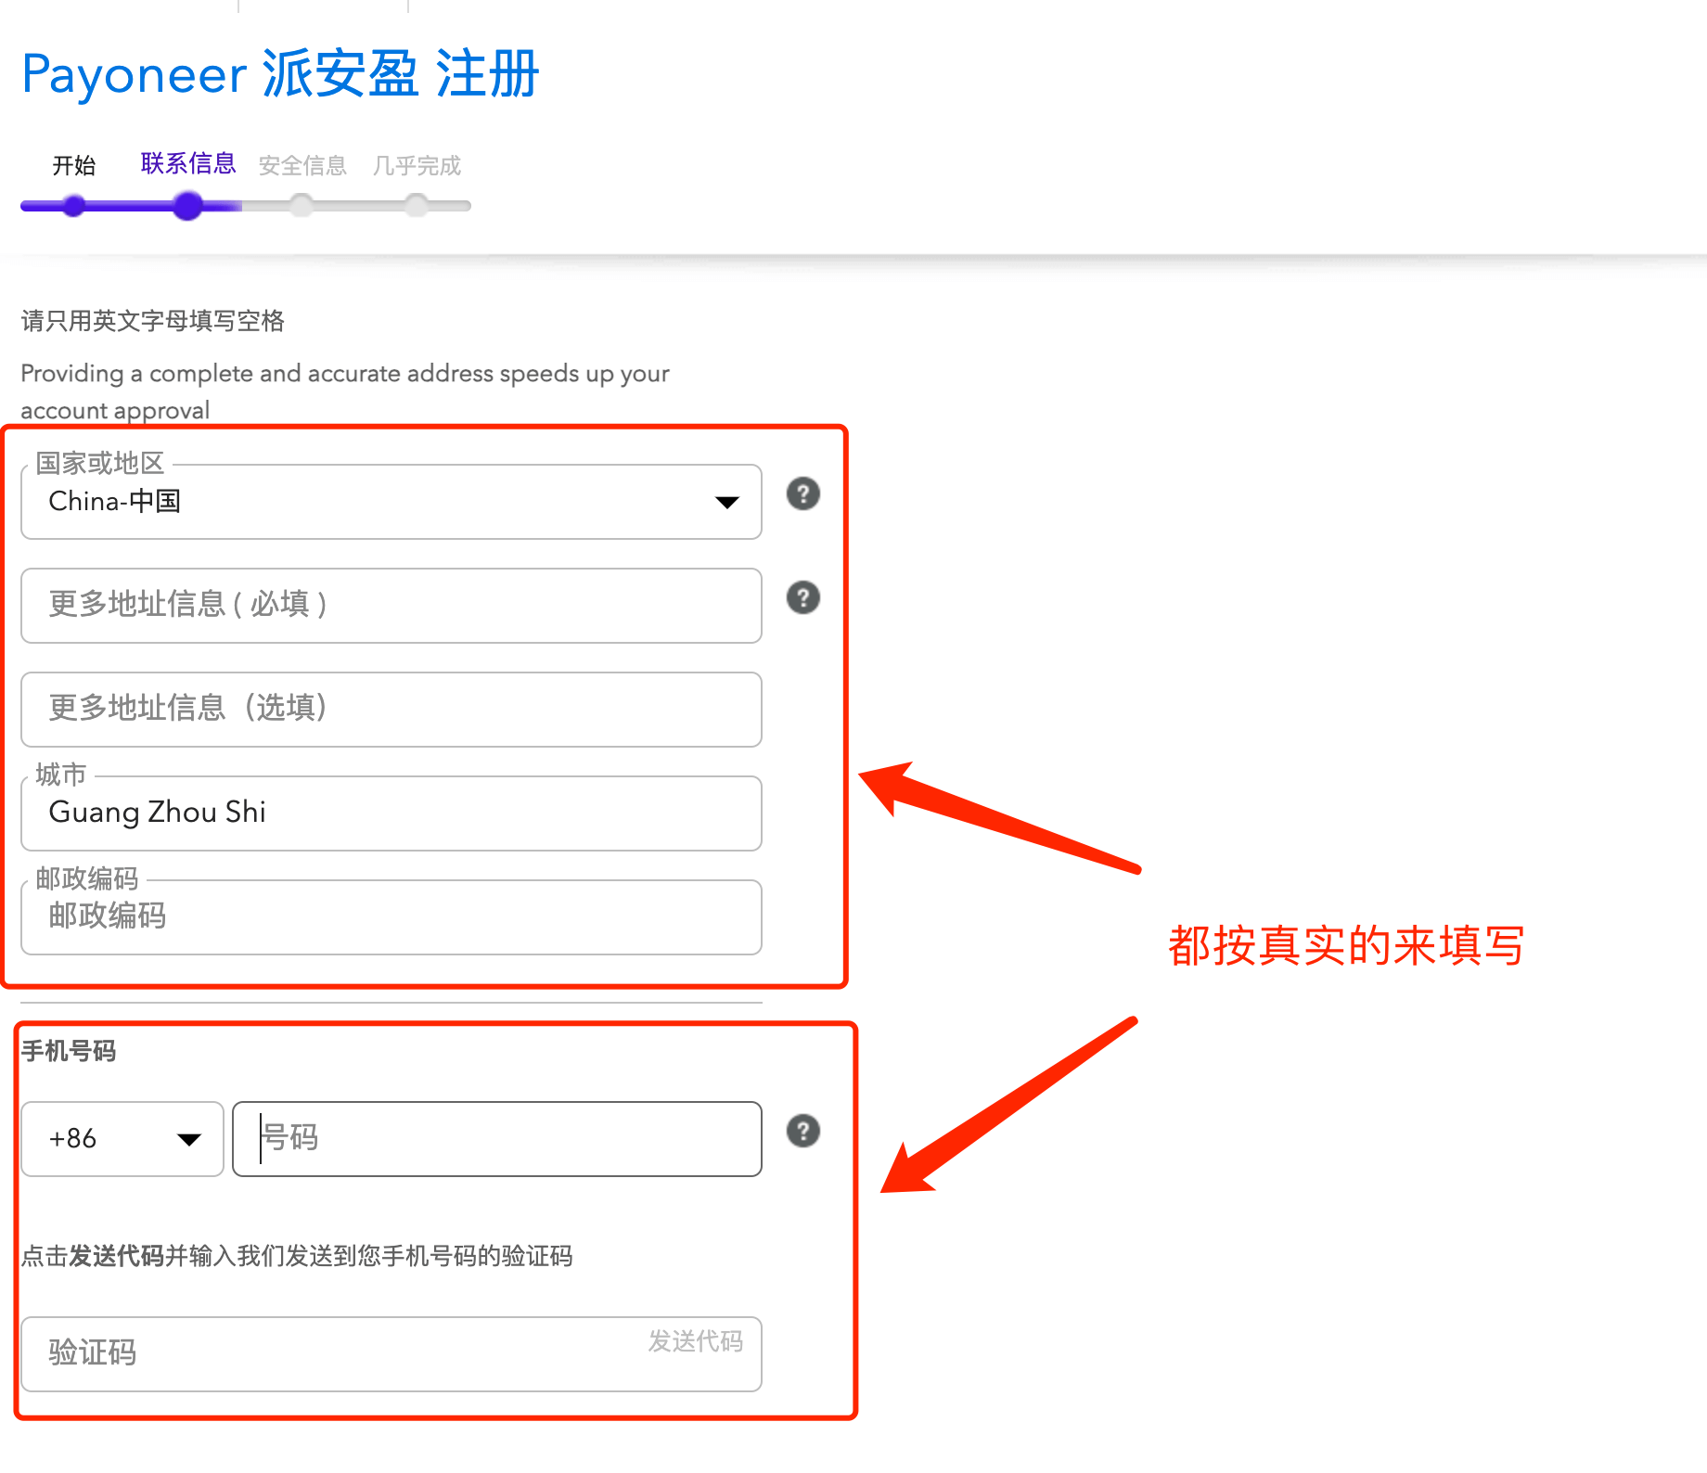Click the 更多地址信息 (选填) optional field
Image resolution: width=1707 pixels, height=1473 pixels.
391,710
